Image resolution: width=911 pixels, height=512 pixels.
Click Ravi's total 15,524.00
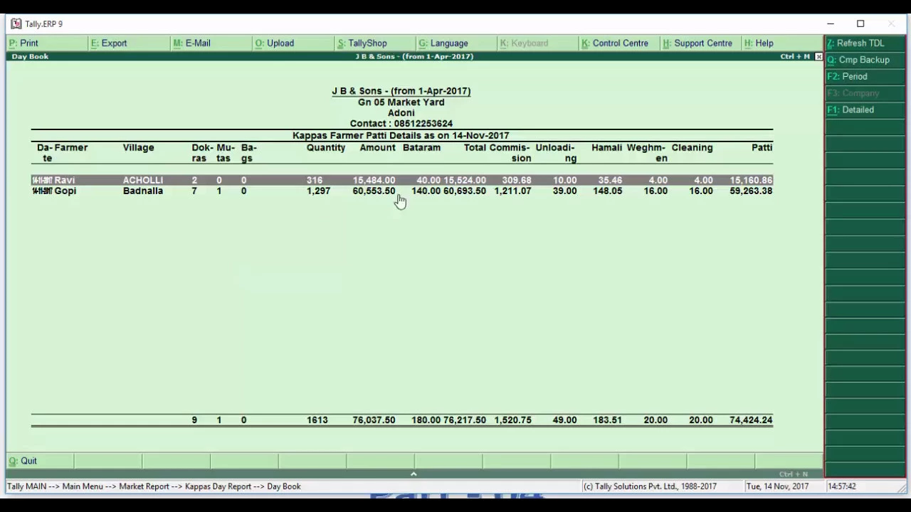[x=465, y=181]
